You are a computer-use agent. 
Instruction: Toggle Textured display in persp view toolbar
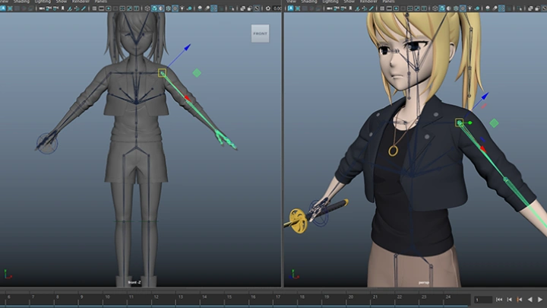[463, 8]
